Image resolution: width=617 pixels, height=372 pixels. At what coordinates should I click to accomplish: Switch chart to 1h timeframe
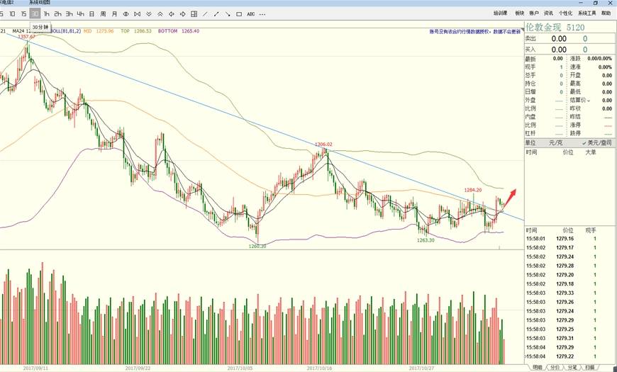coord(46,14)
